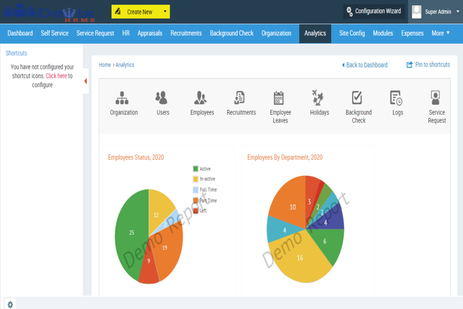Click the Home breadcrumb link

105,65
